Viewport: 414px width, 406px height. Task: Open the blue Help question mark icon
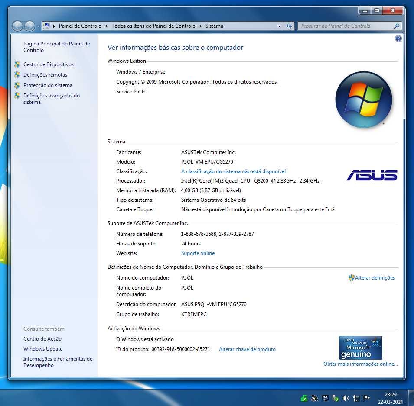point(398,39)
